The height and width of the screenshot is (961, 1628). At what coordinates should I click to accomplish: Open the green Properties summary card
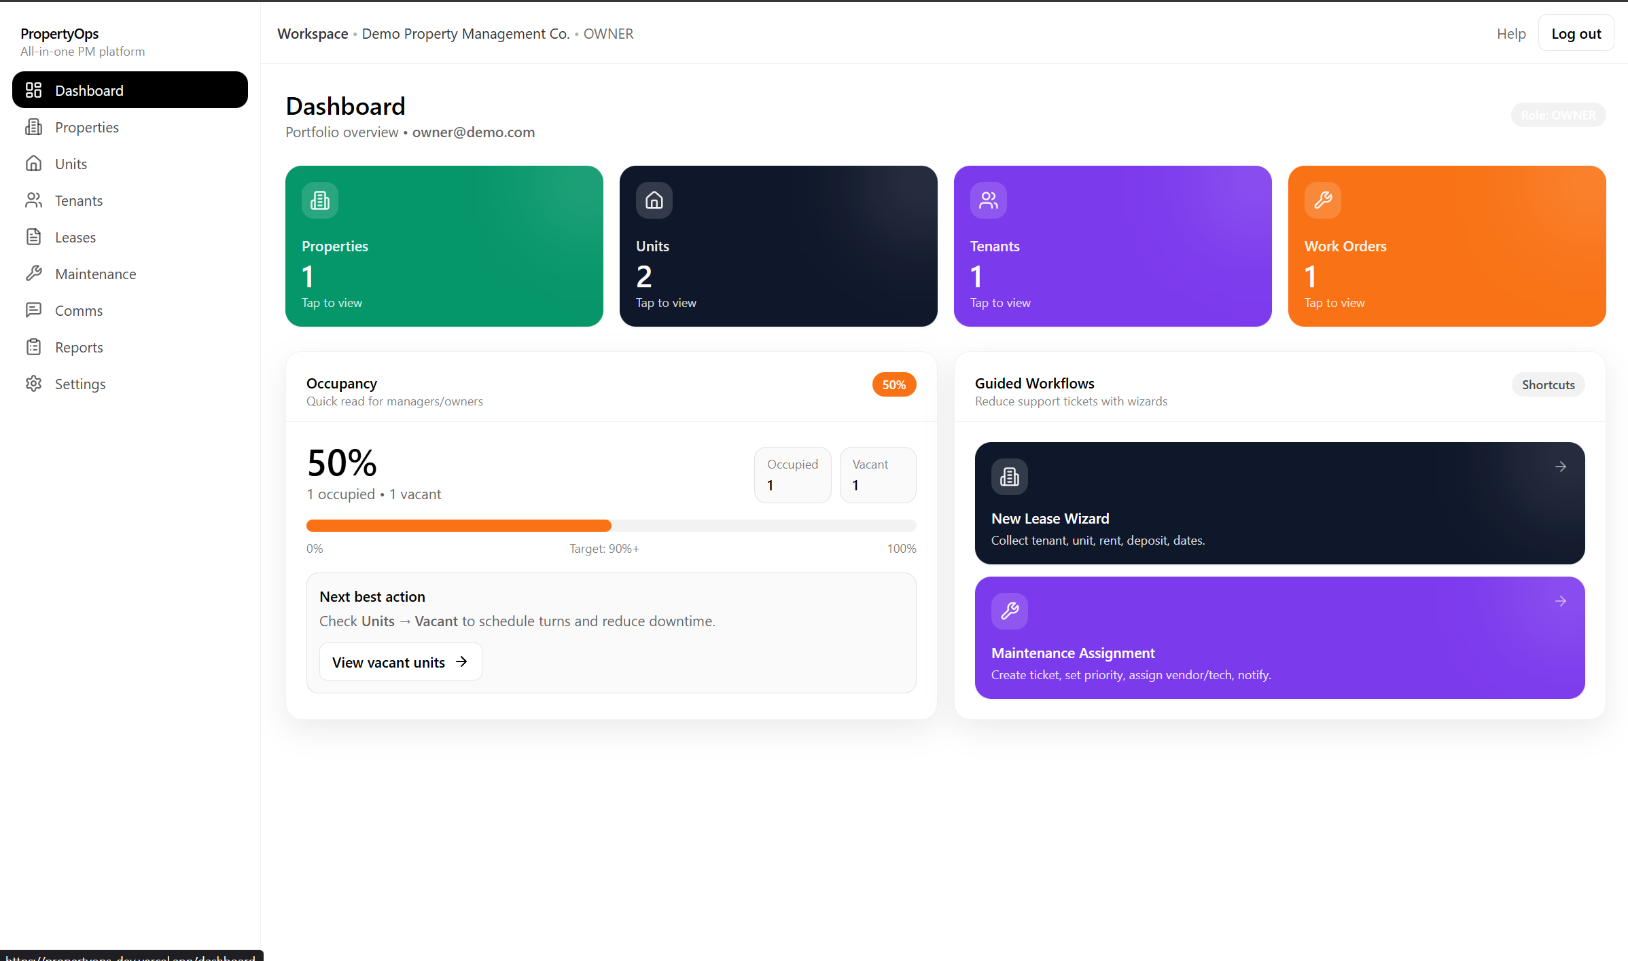pyautogui.click(x=444, y=246)
